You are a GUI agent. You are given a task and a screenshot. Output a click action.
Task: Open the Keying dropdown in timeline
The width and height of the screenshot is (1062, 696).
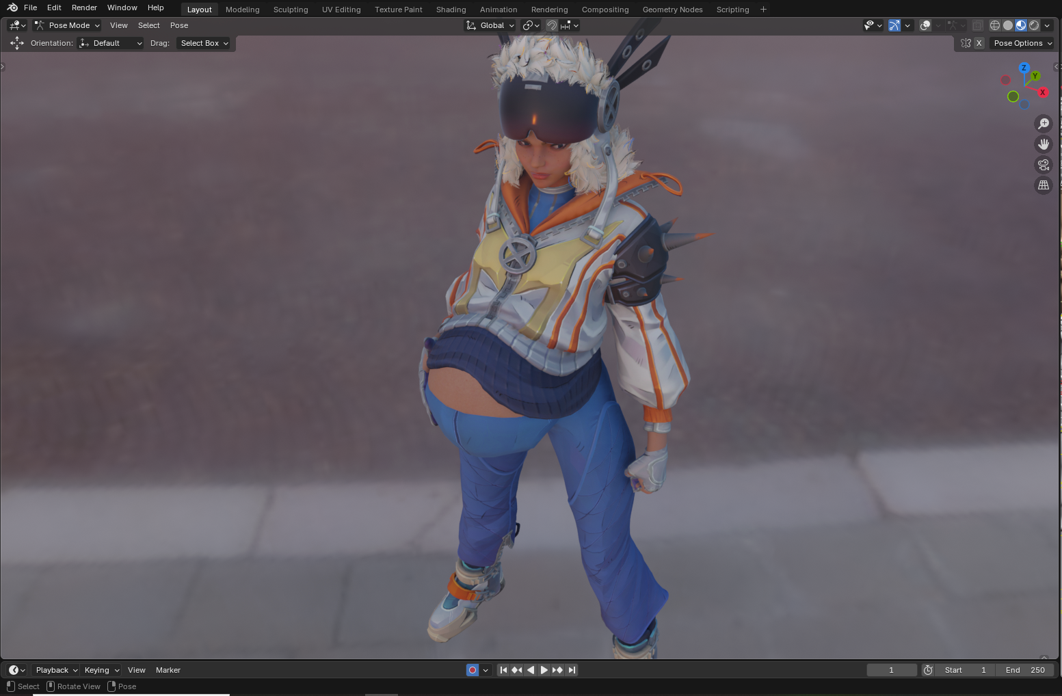point(102,670)
